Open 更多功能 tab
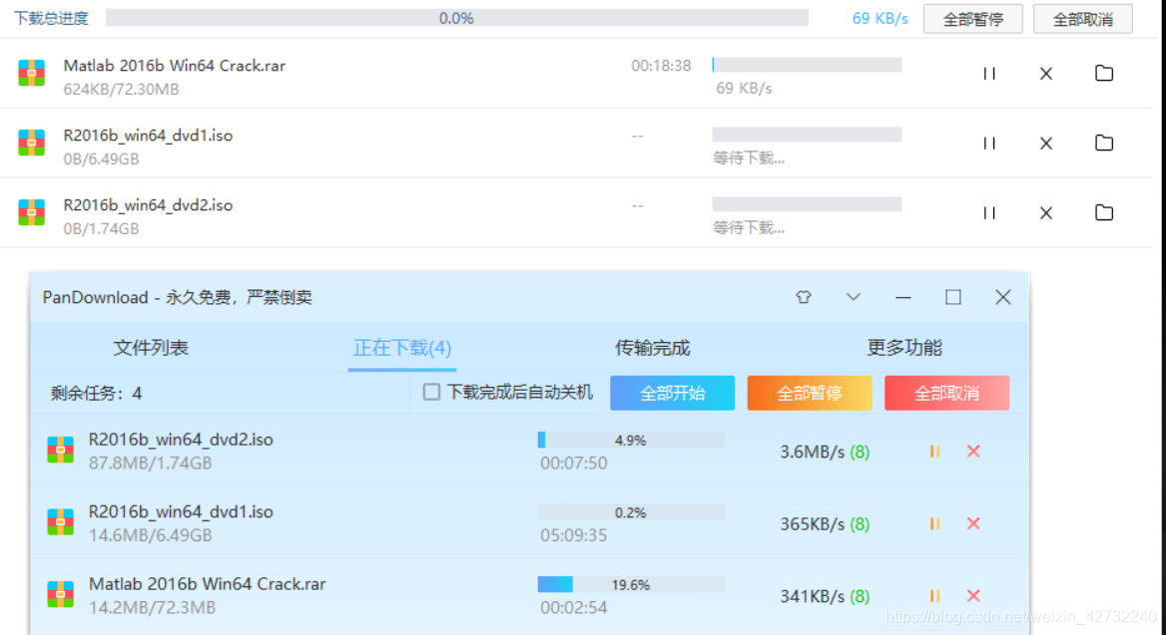This screenshot has height=635, width=1166. click(x=904, y=348)
